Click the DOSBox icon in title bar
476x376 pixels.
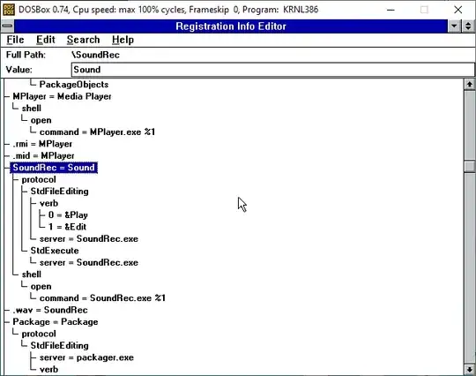9,10
